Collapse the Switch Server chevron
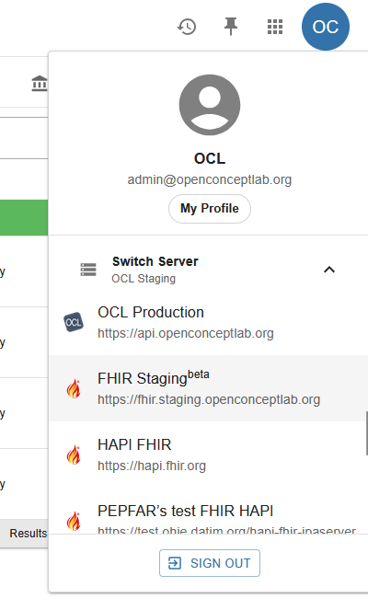This screenshot has height=610, width=368. click(329, 270)
